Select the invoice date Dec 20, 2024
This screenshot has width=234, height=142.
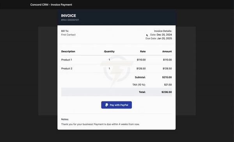164,35
